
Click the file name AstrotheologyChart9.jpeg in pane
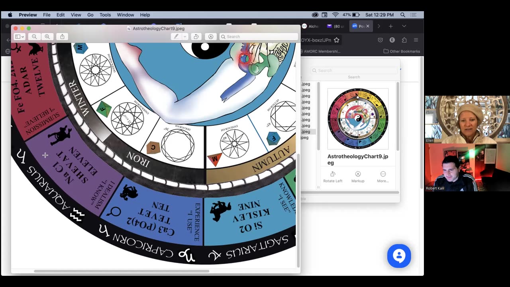click(358, 159)
